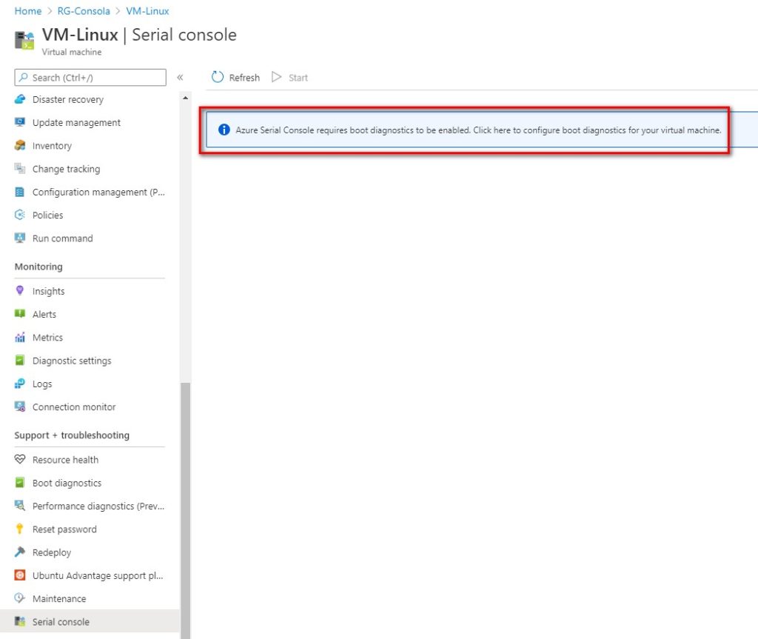Open RG-Consola breadcrumb link
This screenshot has height=639, width=758.
[84, 10]
